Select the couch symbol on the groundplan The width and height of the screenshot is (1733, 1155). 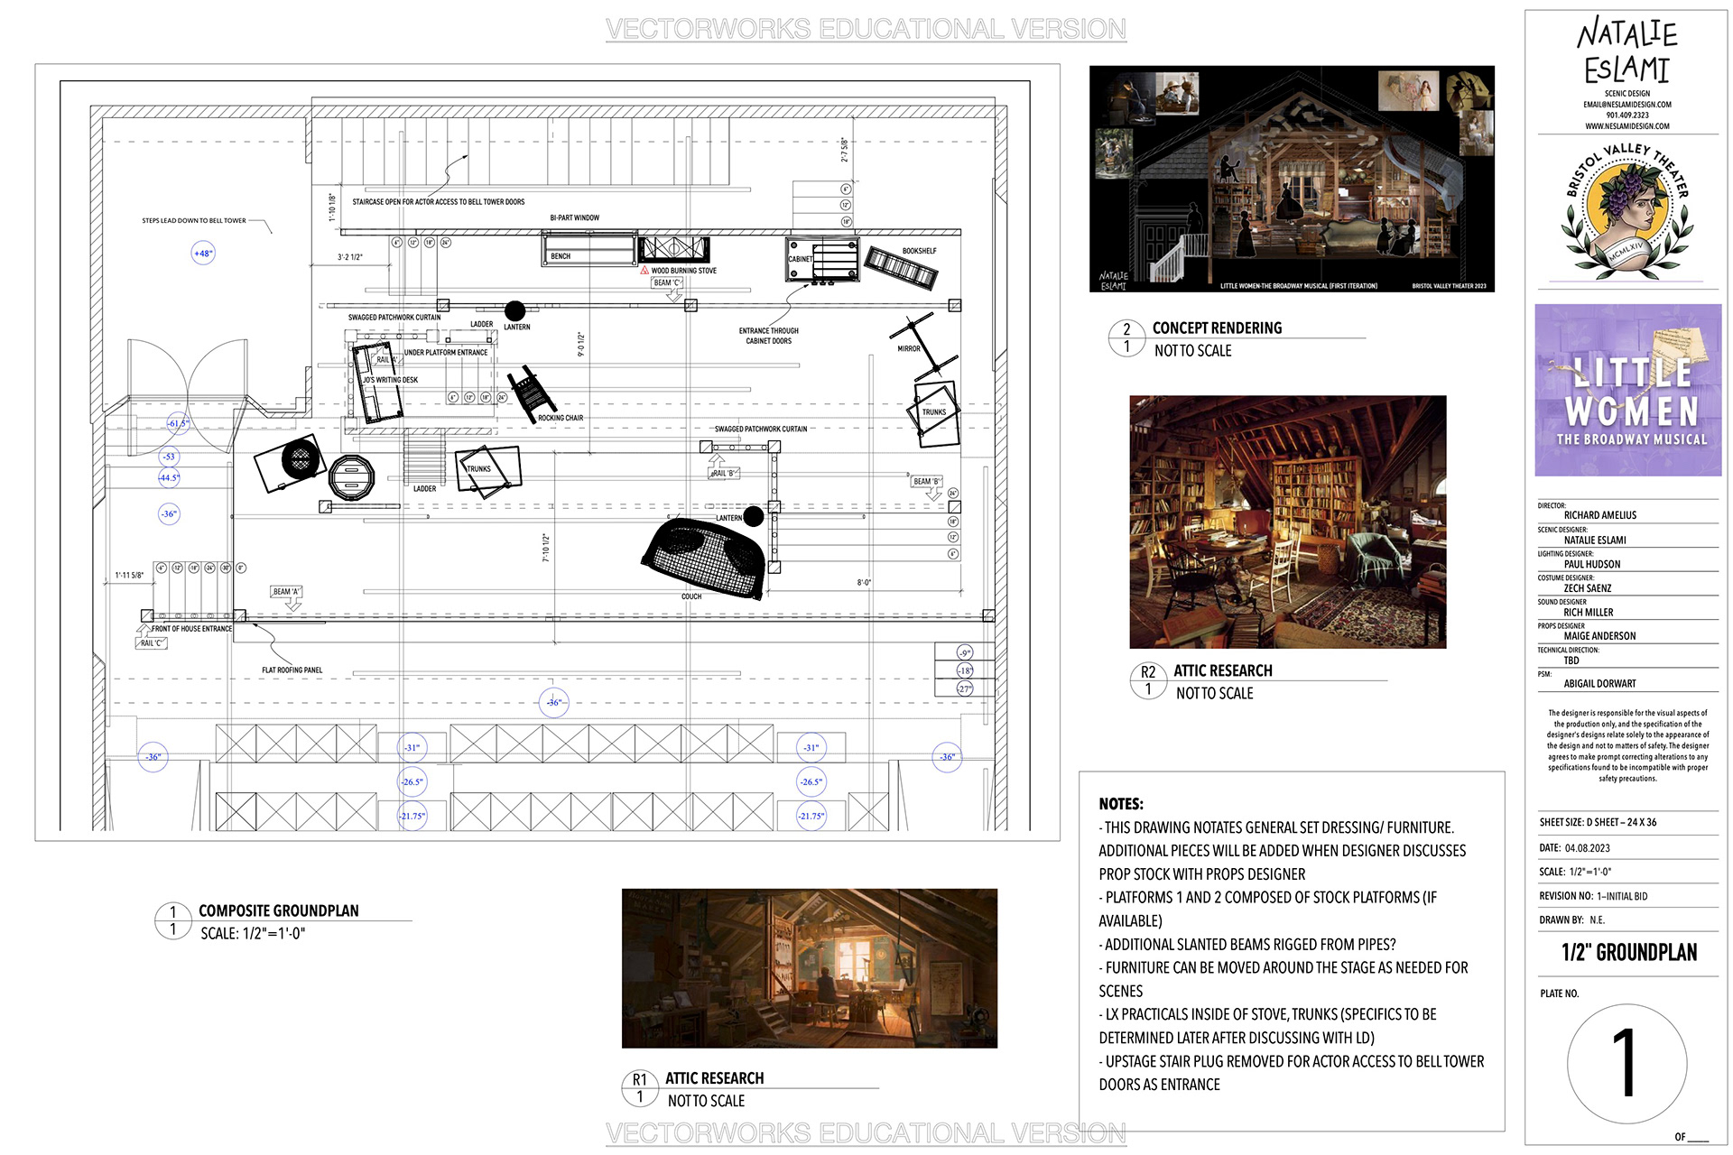coord(705,559)
